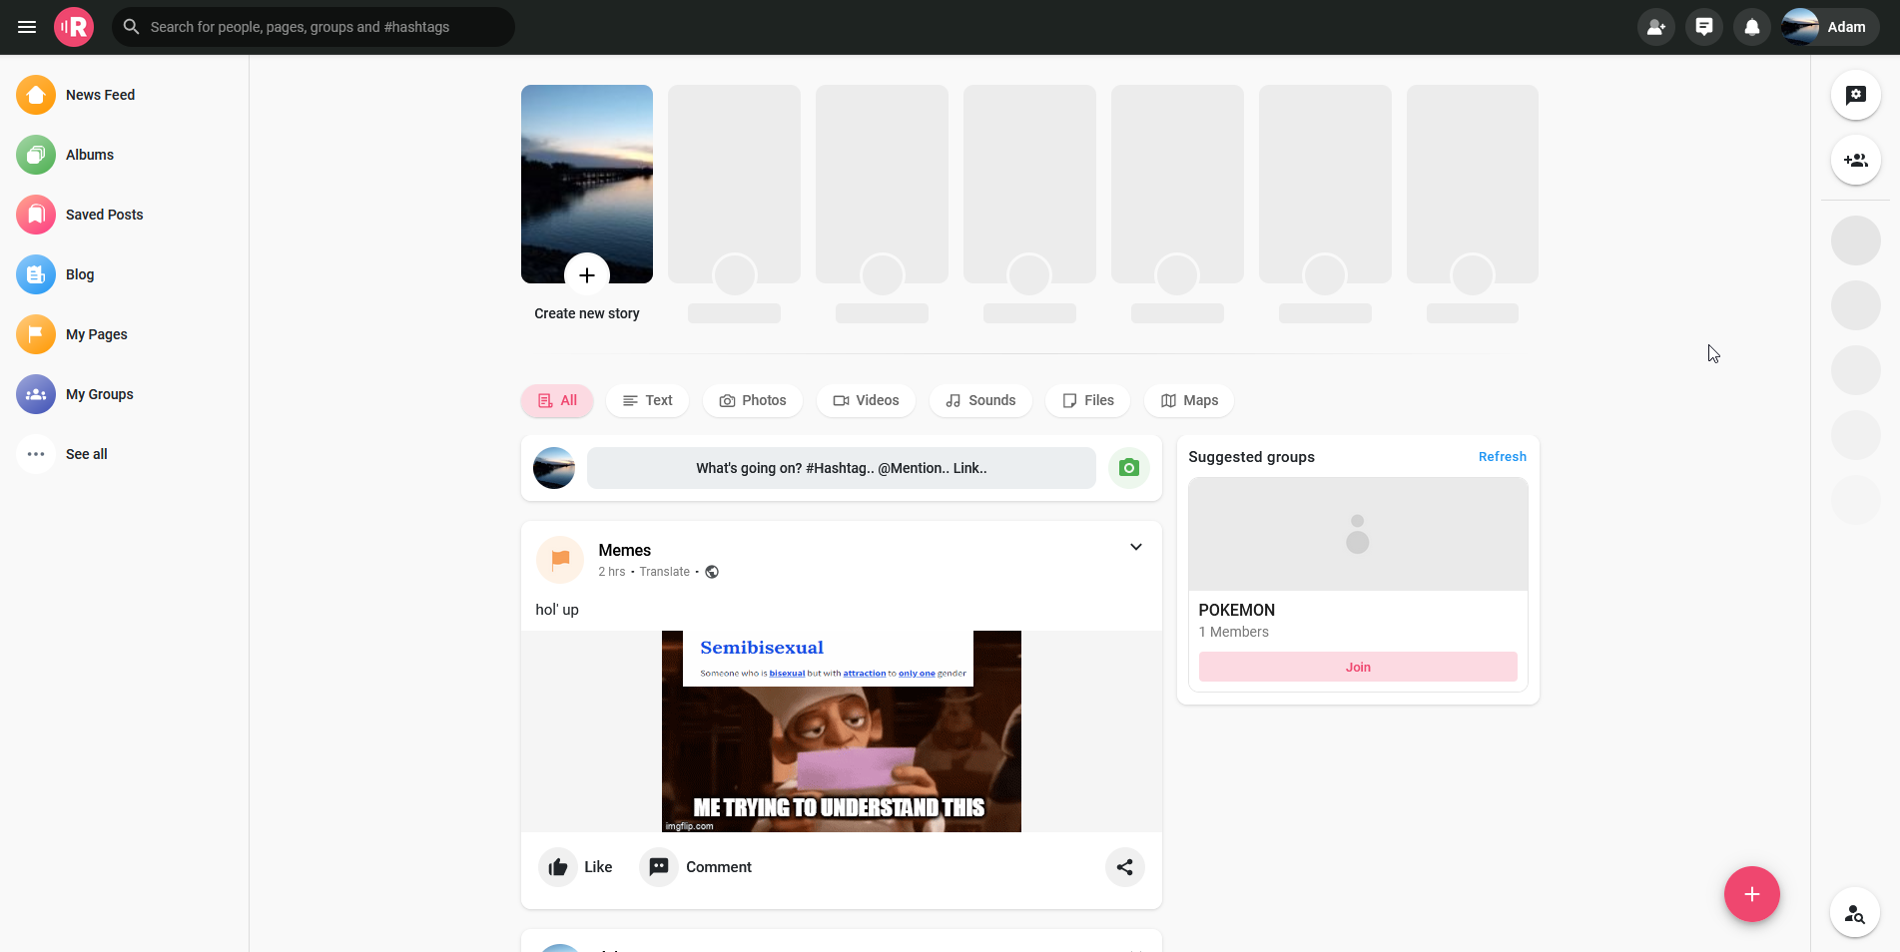Click the plus button to create story
The image size is (1900, 952).
click(587, 275)
